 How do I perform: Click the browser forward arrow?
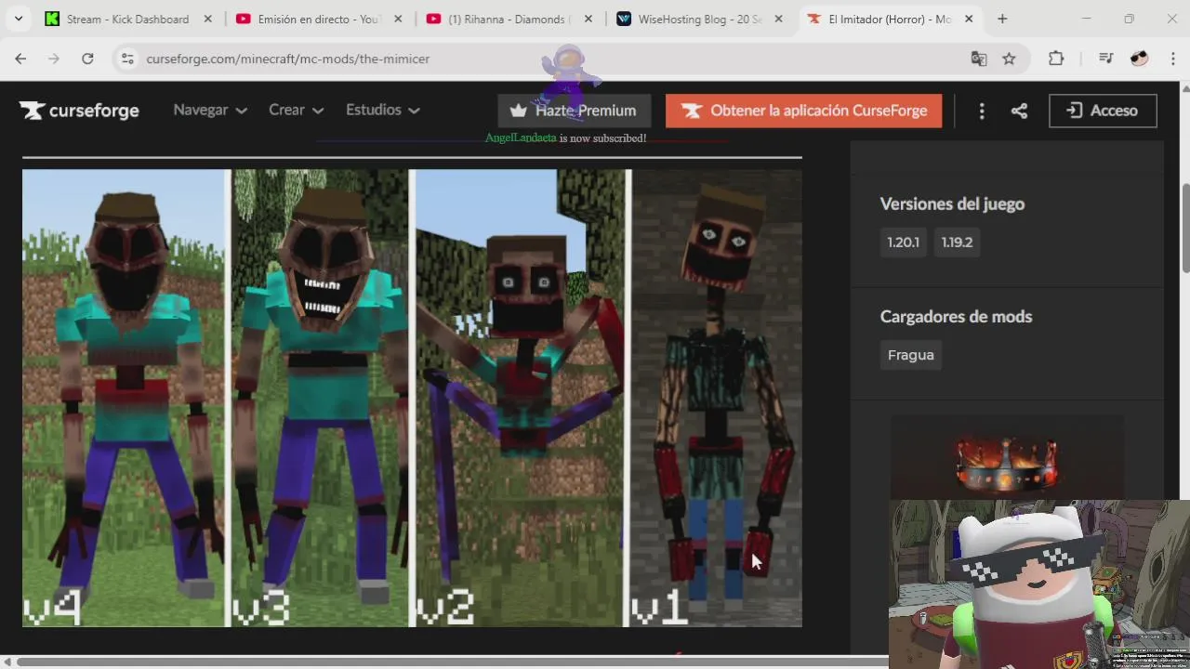point(54,59)
